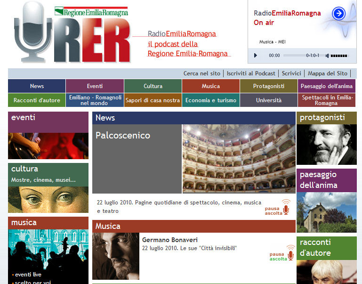This screenshot has height=284, width=362.
Task: Click the blue arrow On air button
Action: tap(338, 14)
